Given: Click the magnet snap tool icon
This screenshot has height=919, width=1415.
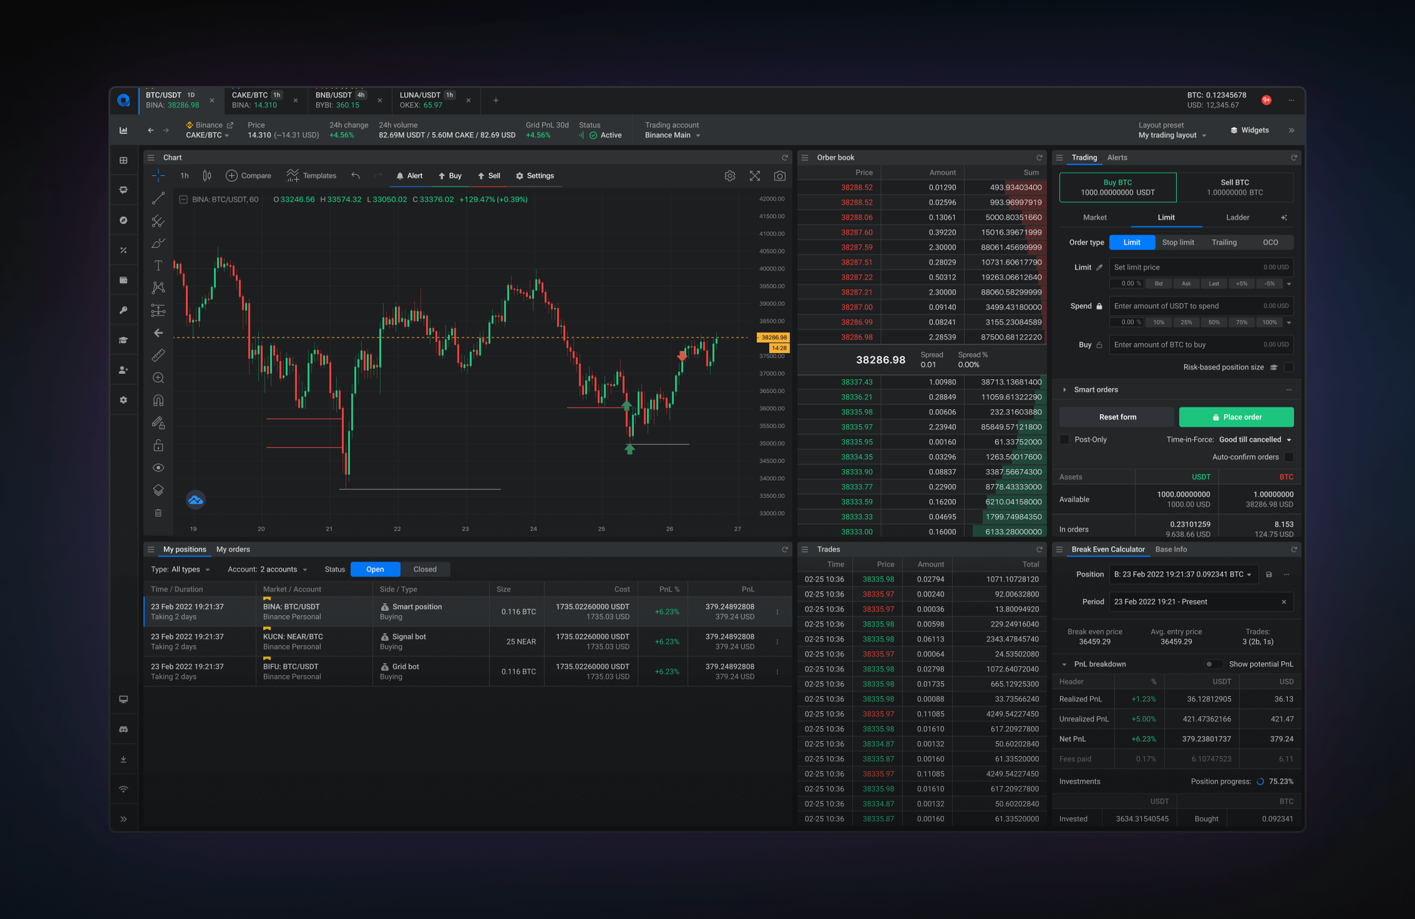Looking at the screenshot, I should (x=158, y=401).
